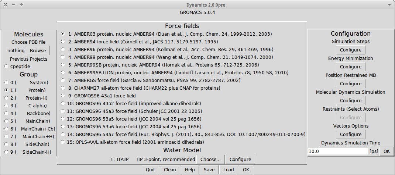The width and height of the screenshot is (395, 175).
Task: Load a saved configuration
Action: (x=229, y=170)
